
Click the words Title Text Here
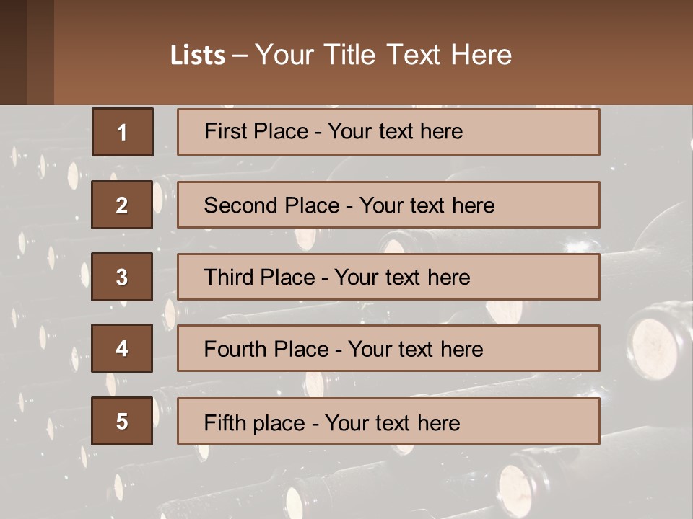click(x=418, y=55)
